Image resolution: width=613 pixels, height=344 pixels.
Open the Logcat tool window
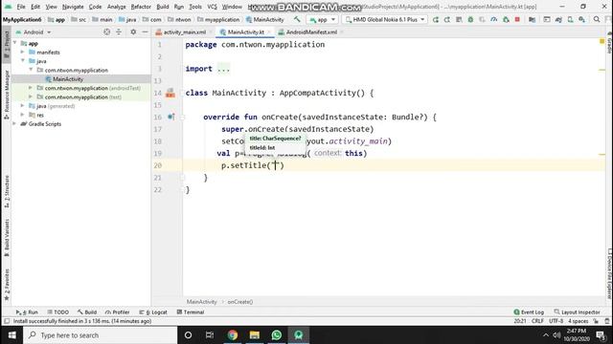pos(153,312)
